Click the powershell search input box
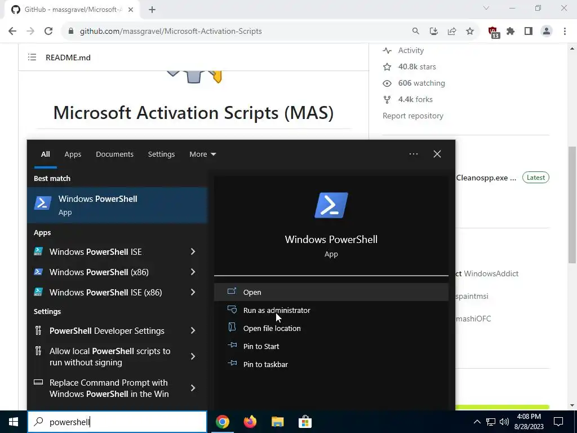 [117, 422]
